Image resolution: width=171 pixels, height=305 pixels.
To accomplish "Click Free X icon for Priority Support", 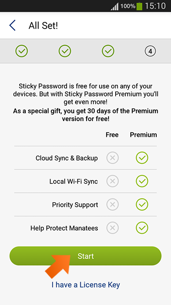I will (113, 205).
